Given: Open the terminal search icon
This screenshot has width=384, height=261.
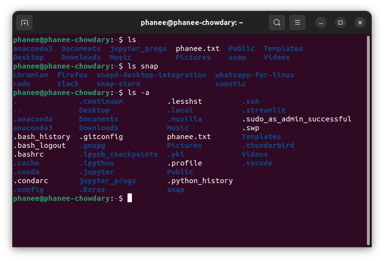Looking at the screenshot, I should 277,23.
